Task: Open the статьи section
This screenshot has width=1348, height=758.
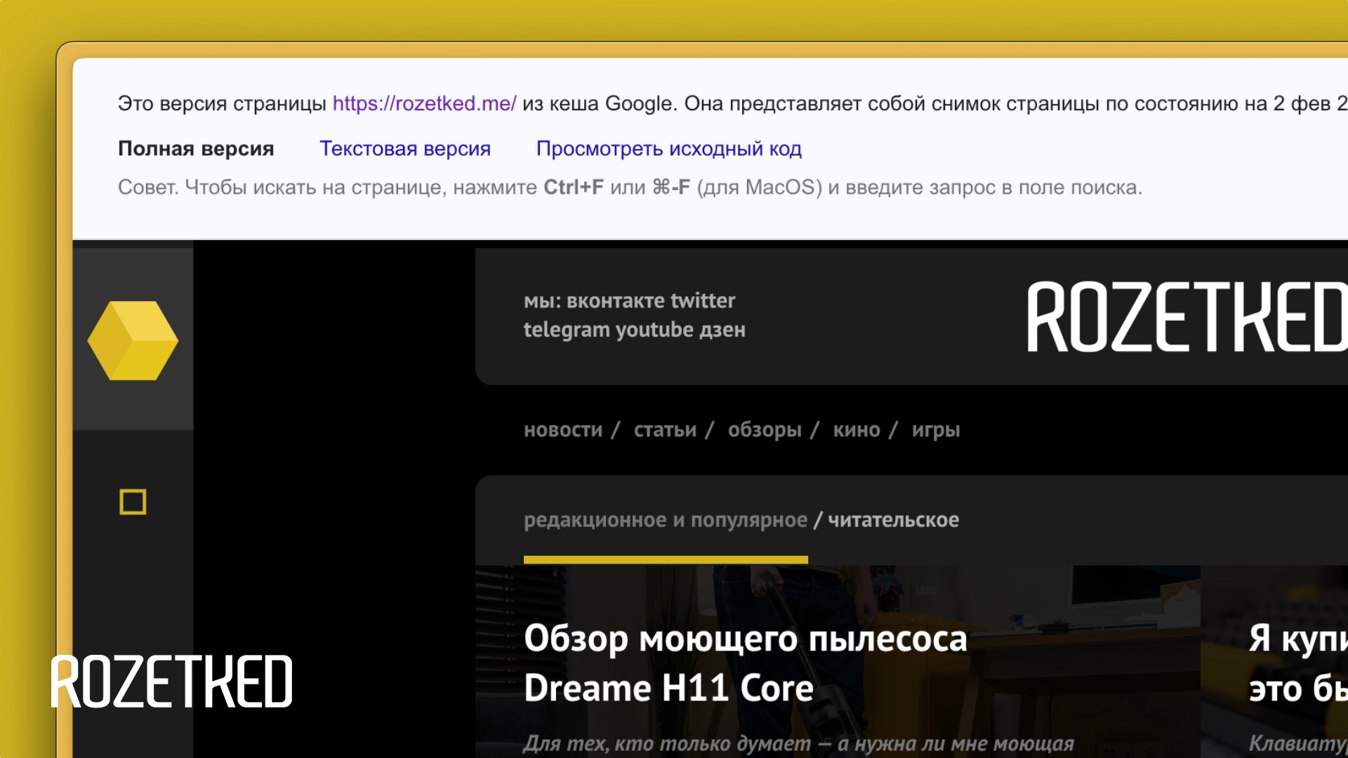Action: (664, 430)
